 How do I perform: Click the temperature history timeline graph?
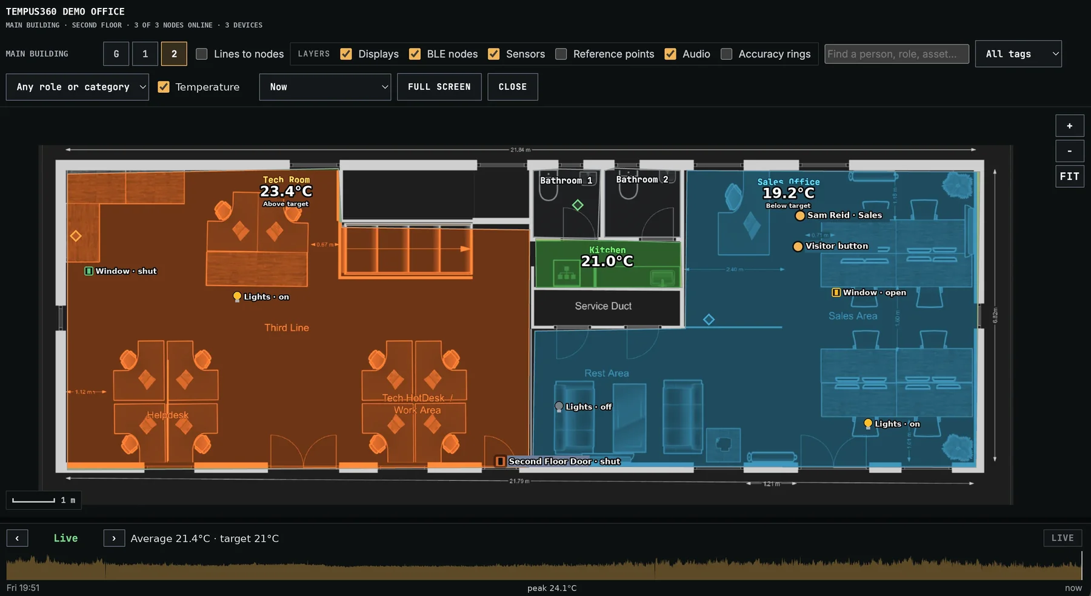(x=544, y=567)
